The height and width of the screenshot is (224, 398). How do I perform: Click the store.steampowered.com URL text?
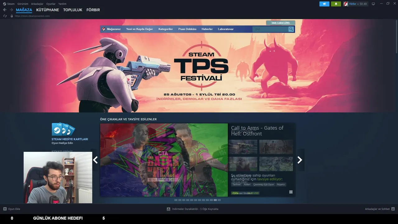click(x=32, y=16)
